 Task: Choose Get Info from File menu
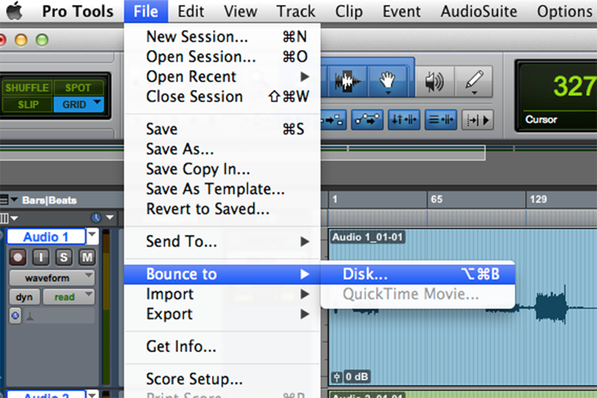coord(222,346)
